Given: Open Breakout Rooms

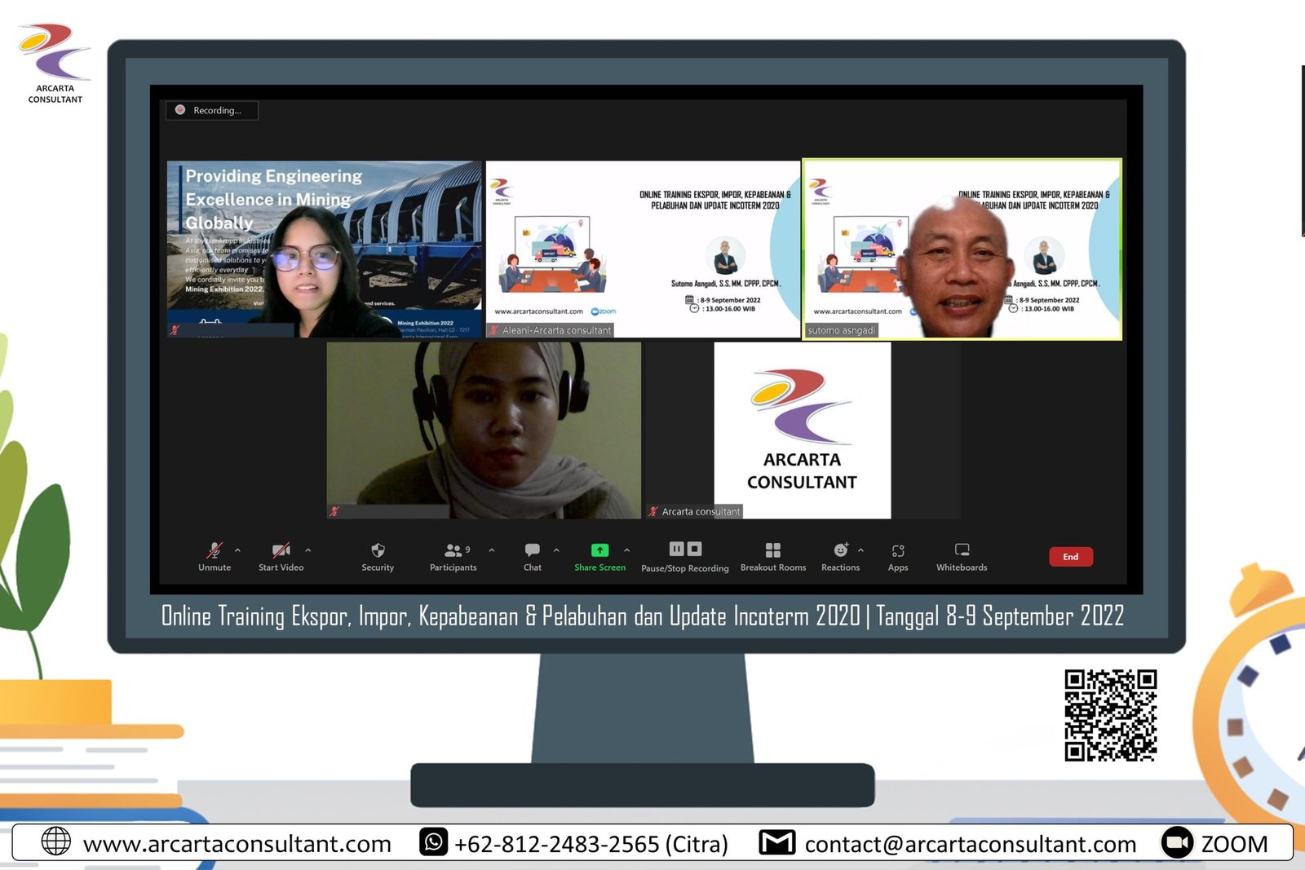Looking at the screenshot, I should coord(772,551).
